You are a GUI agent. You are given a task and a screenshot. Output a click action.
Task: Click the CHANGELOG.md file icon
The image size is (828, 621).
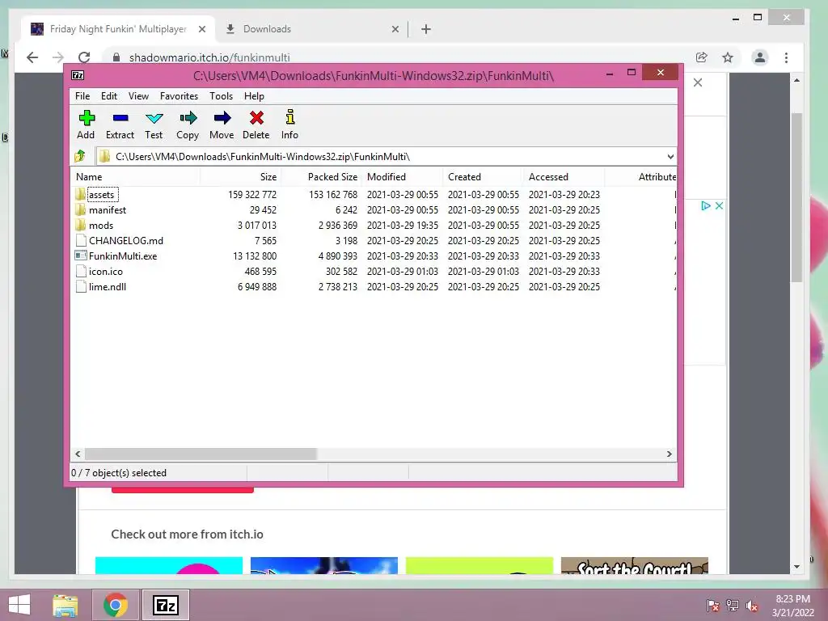tap(81, 240)
